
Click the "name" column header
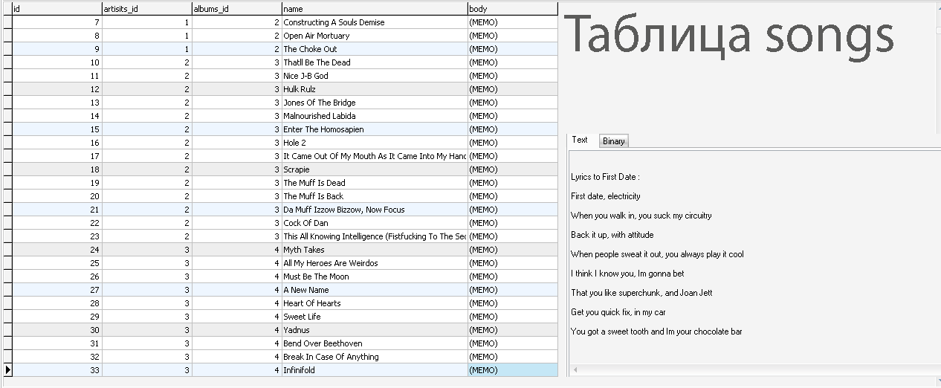click(x=374, y=9)
